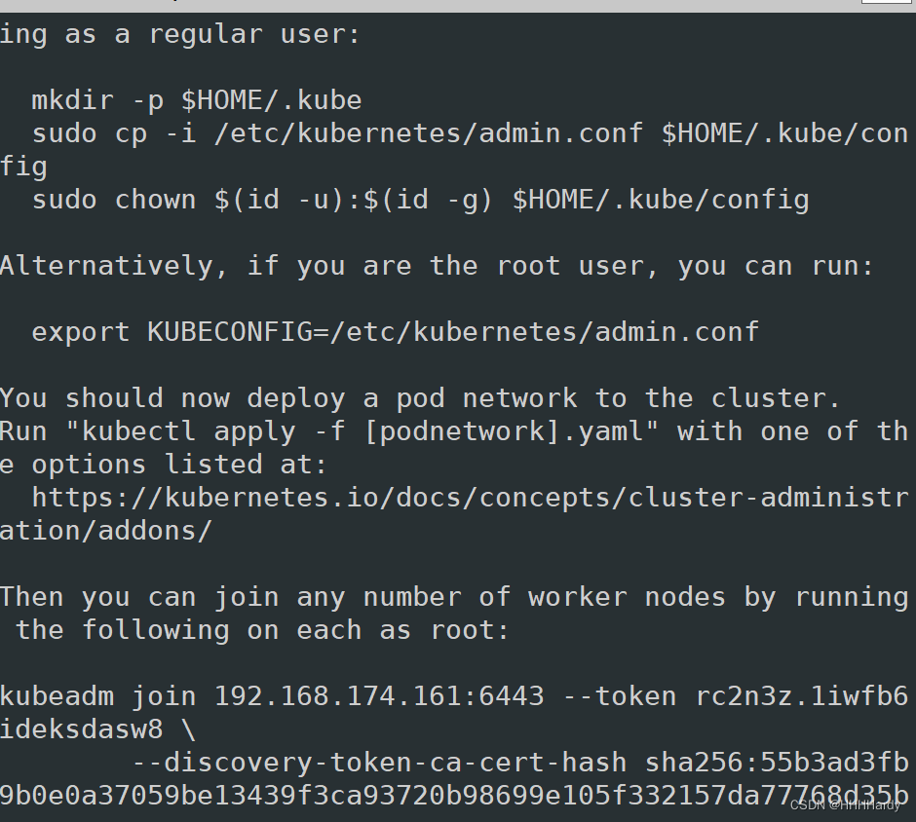Click the "sha256:55b3ad3fb" hash text
The height and width of the screenshot is (822, 916).
(776, 762)
